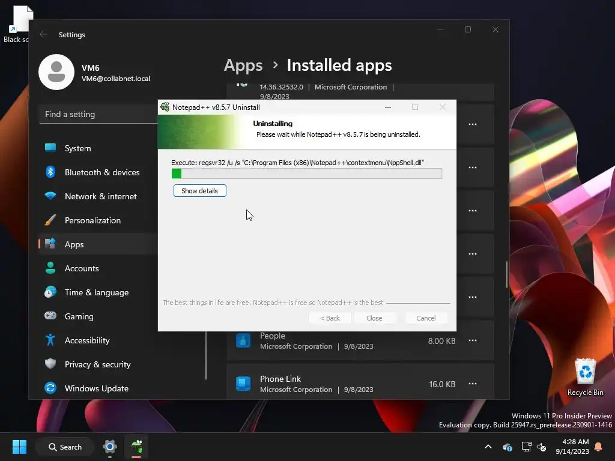
Task: Click Show details in the uninstaller
Action: (199, 191)
